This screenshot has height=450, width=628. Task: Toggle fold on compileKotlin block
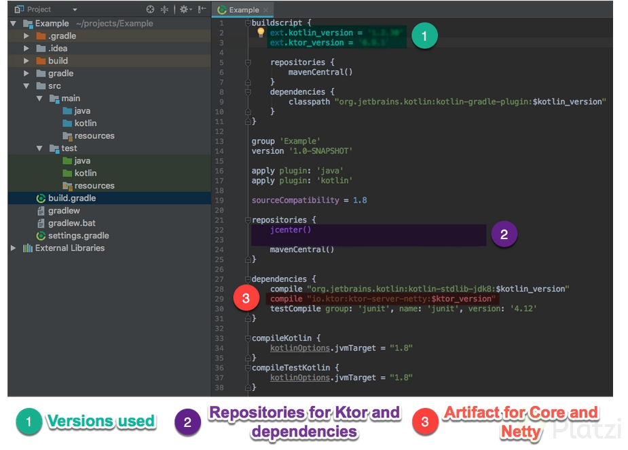(x=247, y=337)
